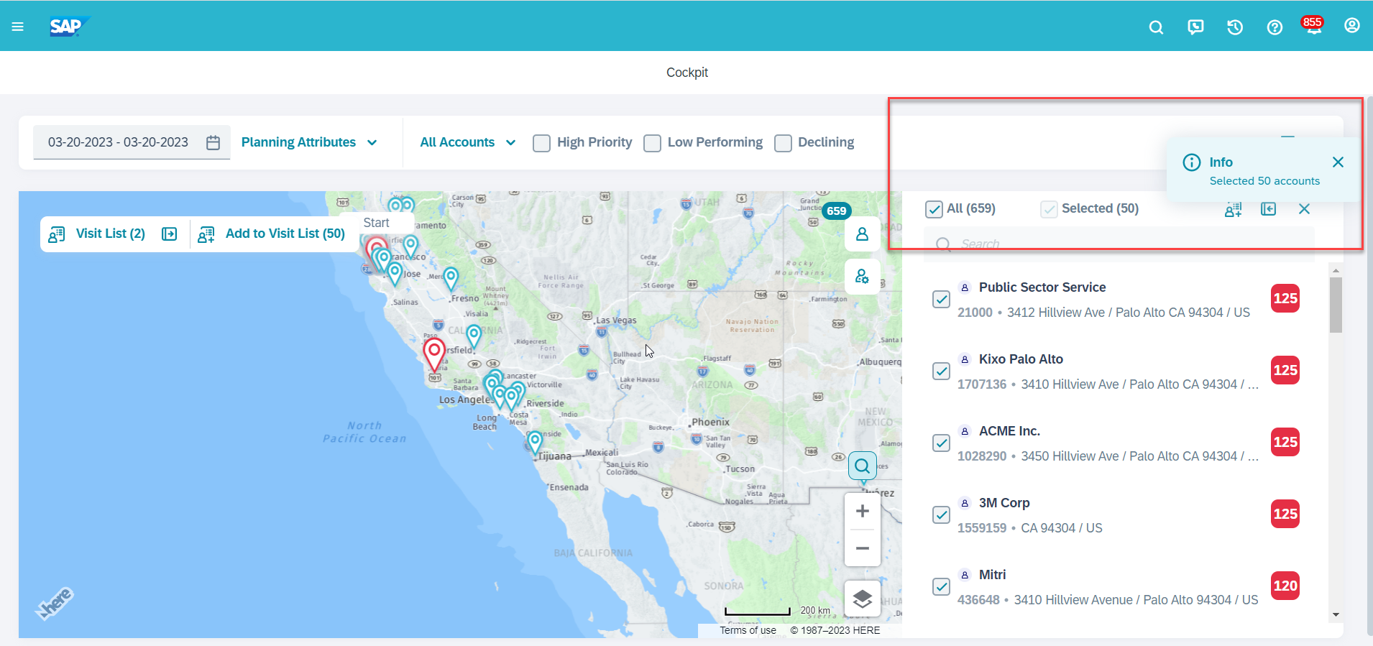
Task: Open the help question-mark icon
Action: coord(1275,27)
